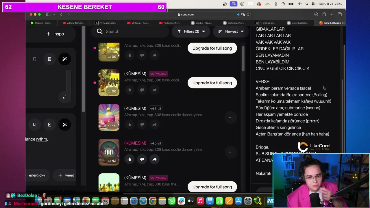Click lyric line 'ÖRDEKLER DAĞILIRLAR'
The image size is (370, 208).
(x=280, y=49)
